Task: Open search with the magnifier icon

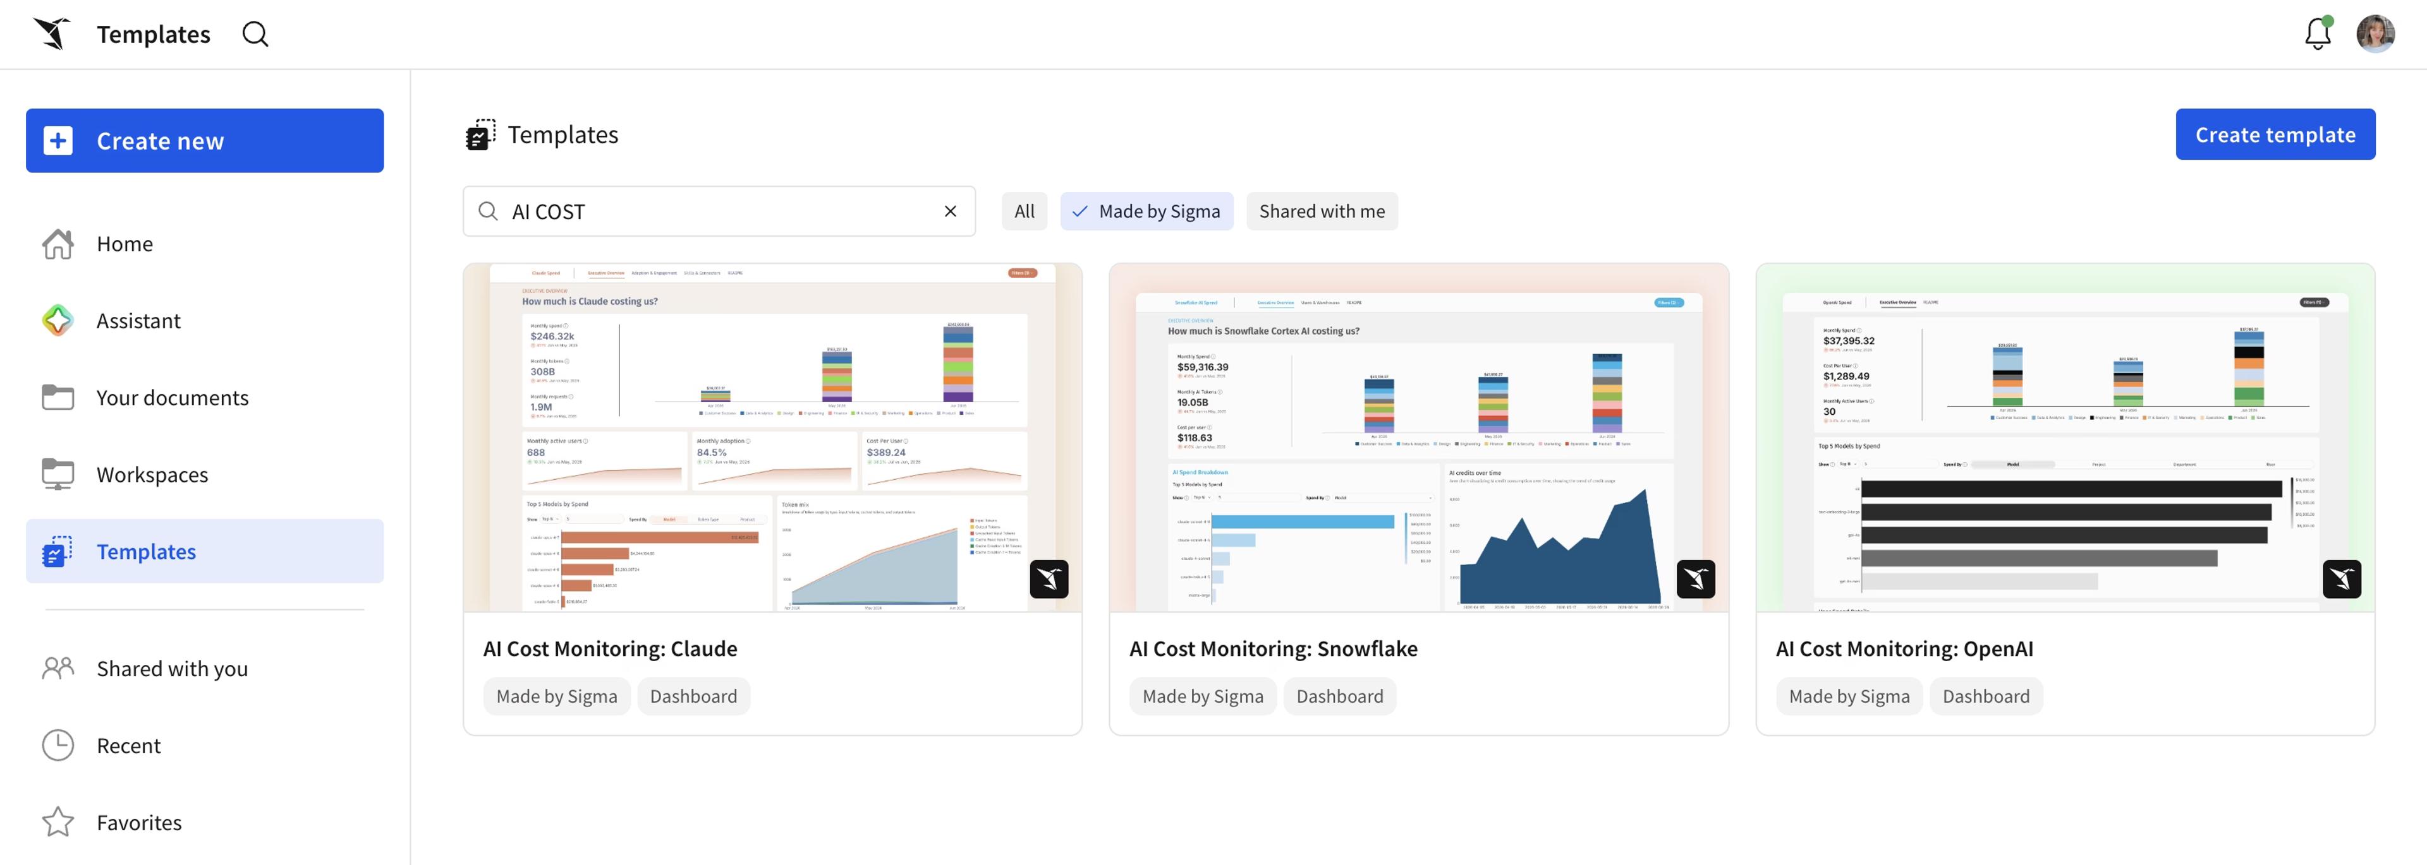Action: point(255,34)
